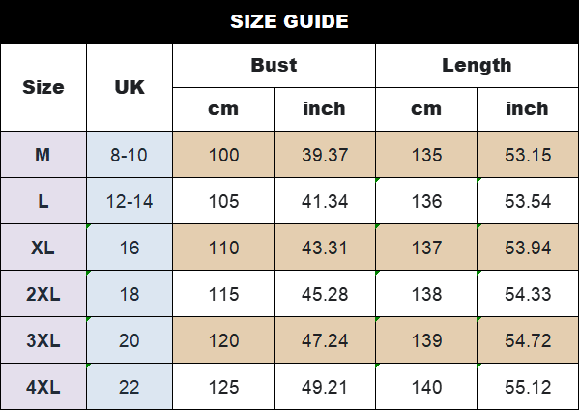Viewport: 579px width, 410px height.
Task: Select the 53.94 inch length cell
Action: pyautogui.click(x=528, y=248)
